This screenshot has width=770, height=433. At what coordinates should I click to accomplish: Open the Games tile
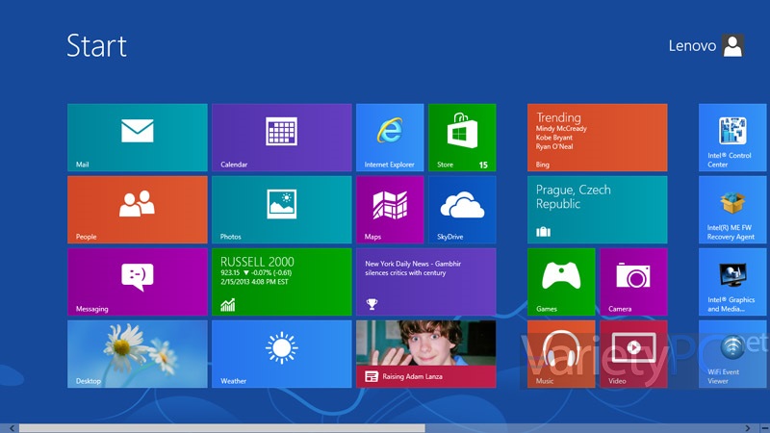tap(561, 282)
